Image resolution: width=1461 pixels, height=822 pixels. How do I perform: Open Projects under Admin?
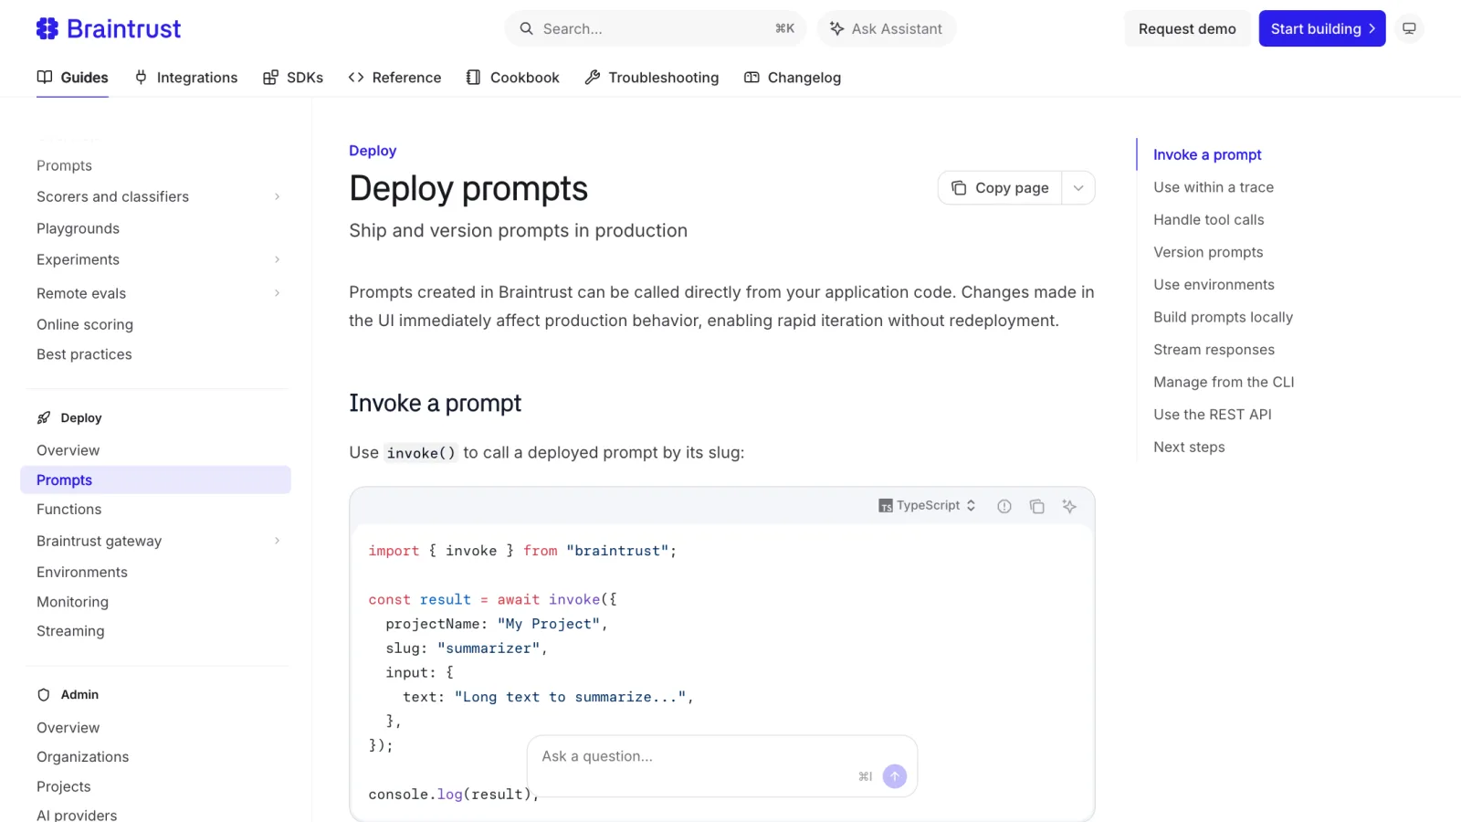pyautogui.click(x=63, y=787)
